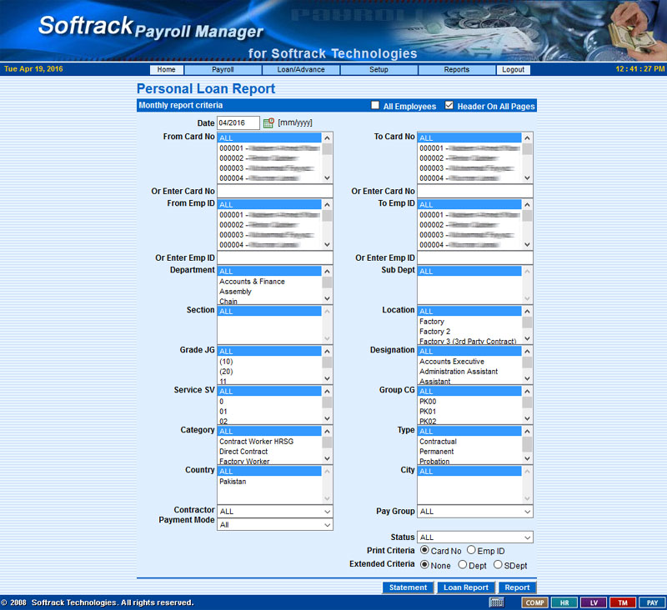Expand the Contractor dropdown
Image resolution: width=667 pixels, height=610 pixels.
(x=274, y=512)
